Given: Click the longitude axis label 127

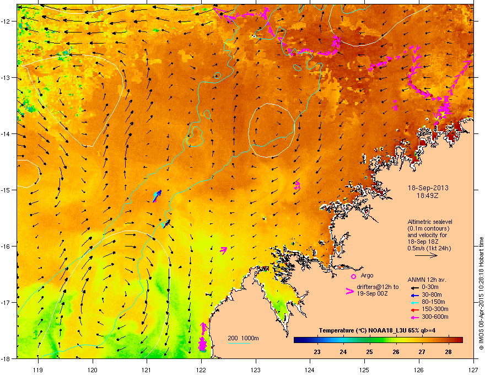Looking at the screenshot, I should pyautogui.click(x=473, y=369).
